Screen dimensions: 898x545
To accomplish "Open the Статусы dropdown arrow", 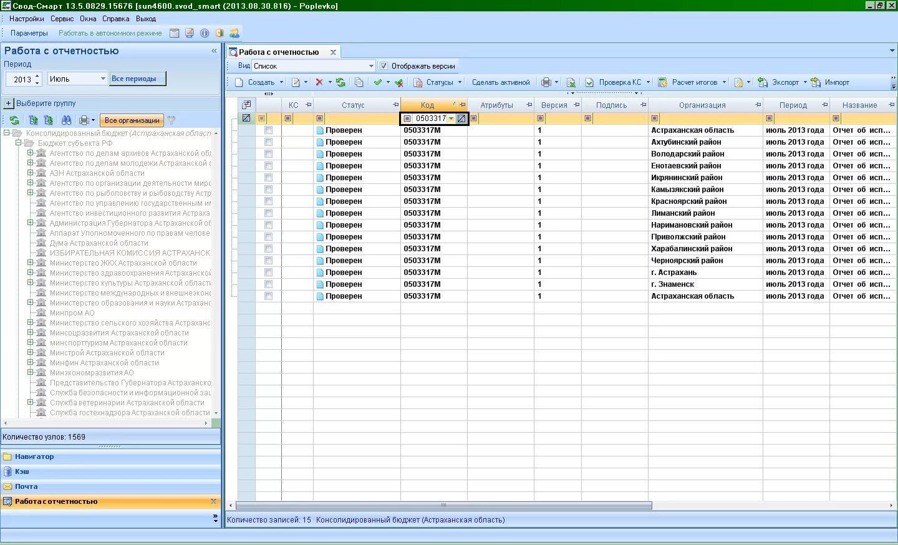I will (460, 82).
